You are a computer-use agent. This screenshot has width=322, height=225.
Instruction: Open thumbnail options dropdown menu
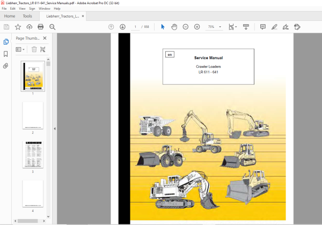pos(20,49)
